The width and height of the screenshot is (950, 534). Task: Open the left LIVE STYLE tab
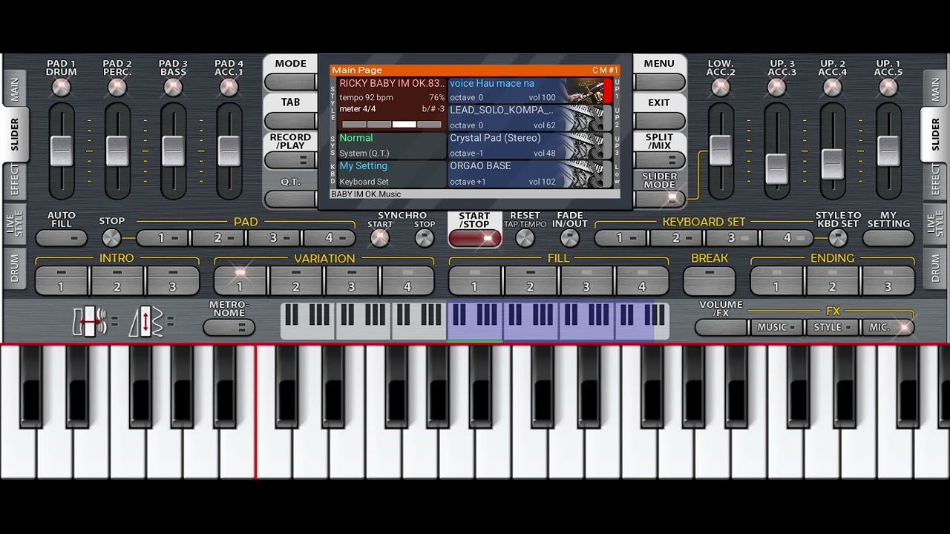(x=15, y=223)
